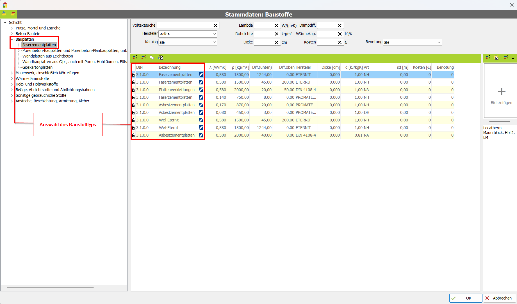
Task: Click add row icon in materials table toolbar
Action: tap(135, 57)
